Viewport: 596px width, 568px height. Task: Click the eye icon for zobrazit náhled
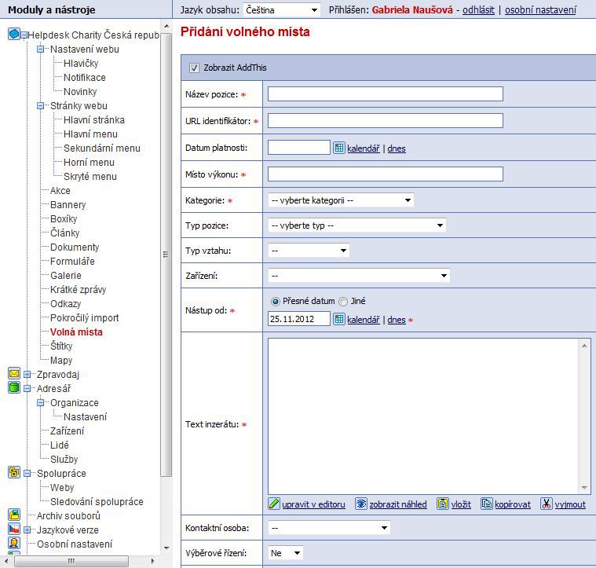pos(361,504)
